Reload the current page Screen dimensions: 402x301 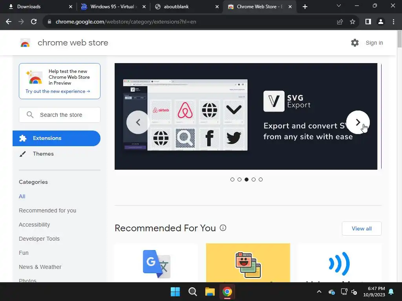tap(34, 22)
